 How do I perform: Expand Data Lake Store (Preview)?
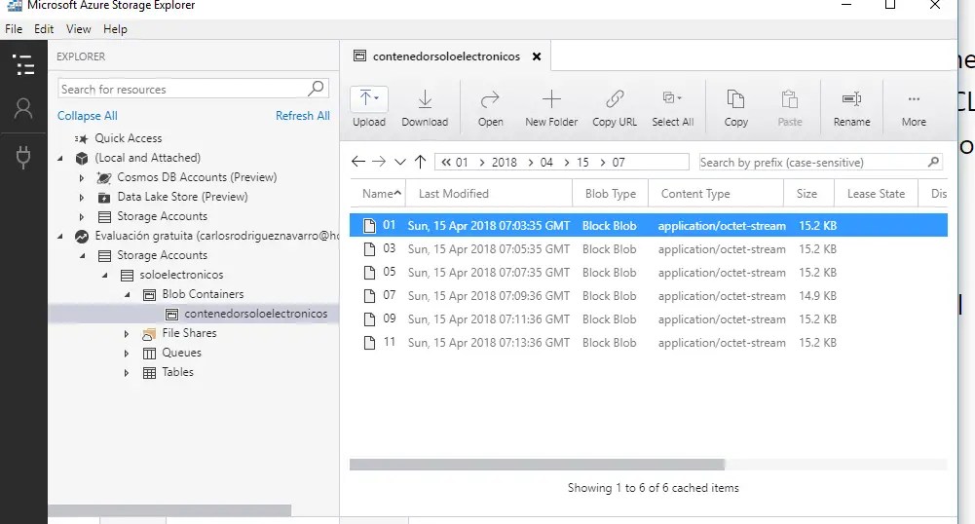82,197
